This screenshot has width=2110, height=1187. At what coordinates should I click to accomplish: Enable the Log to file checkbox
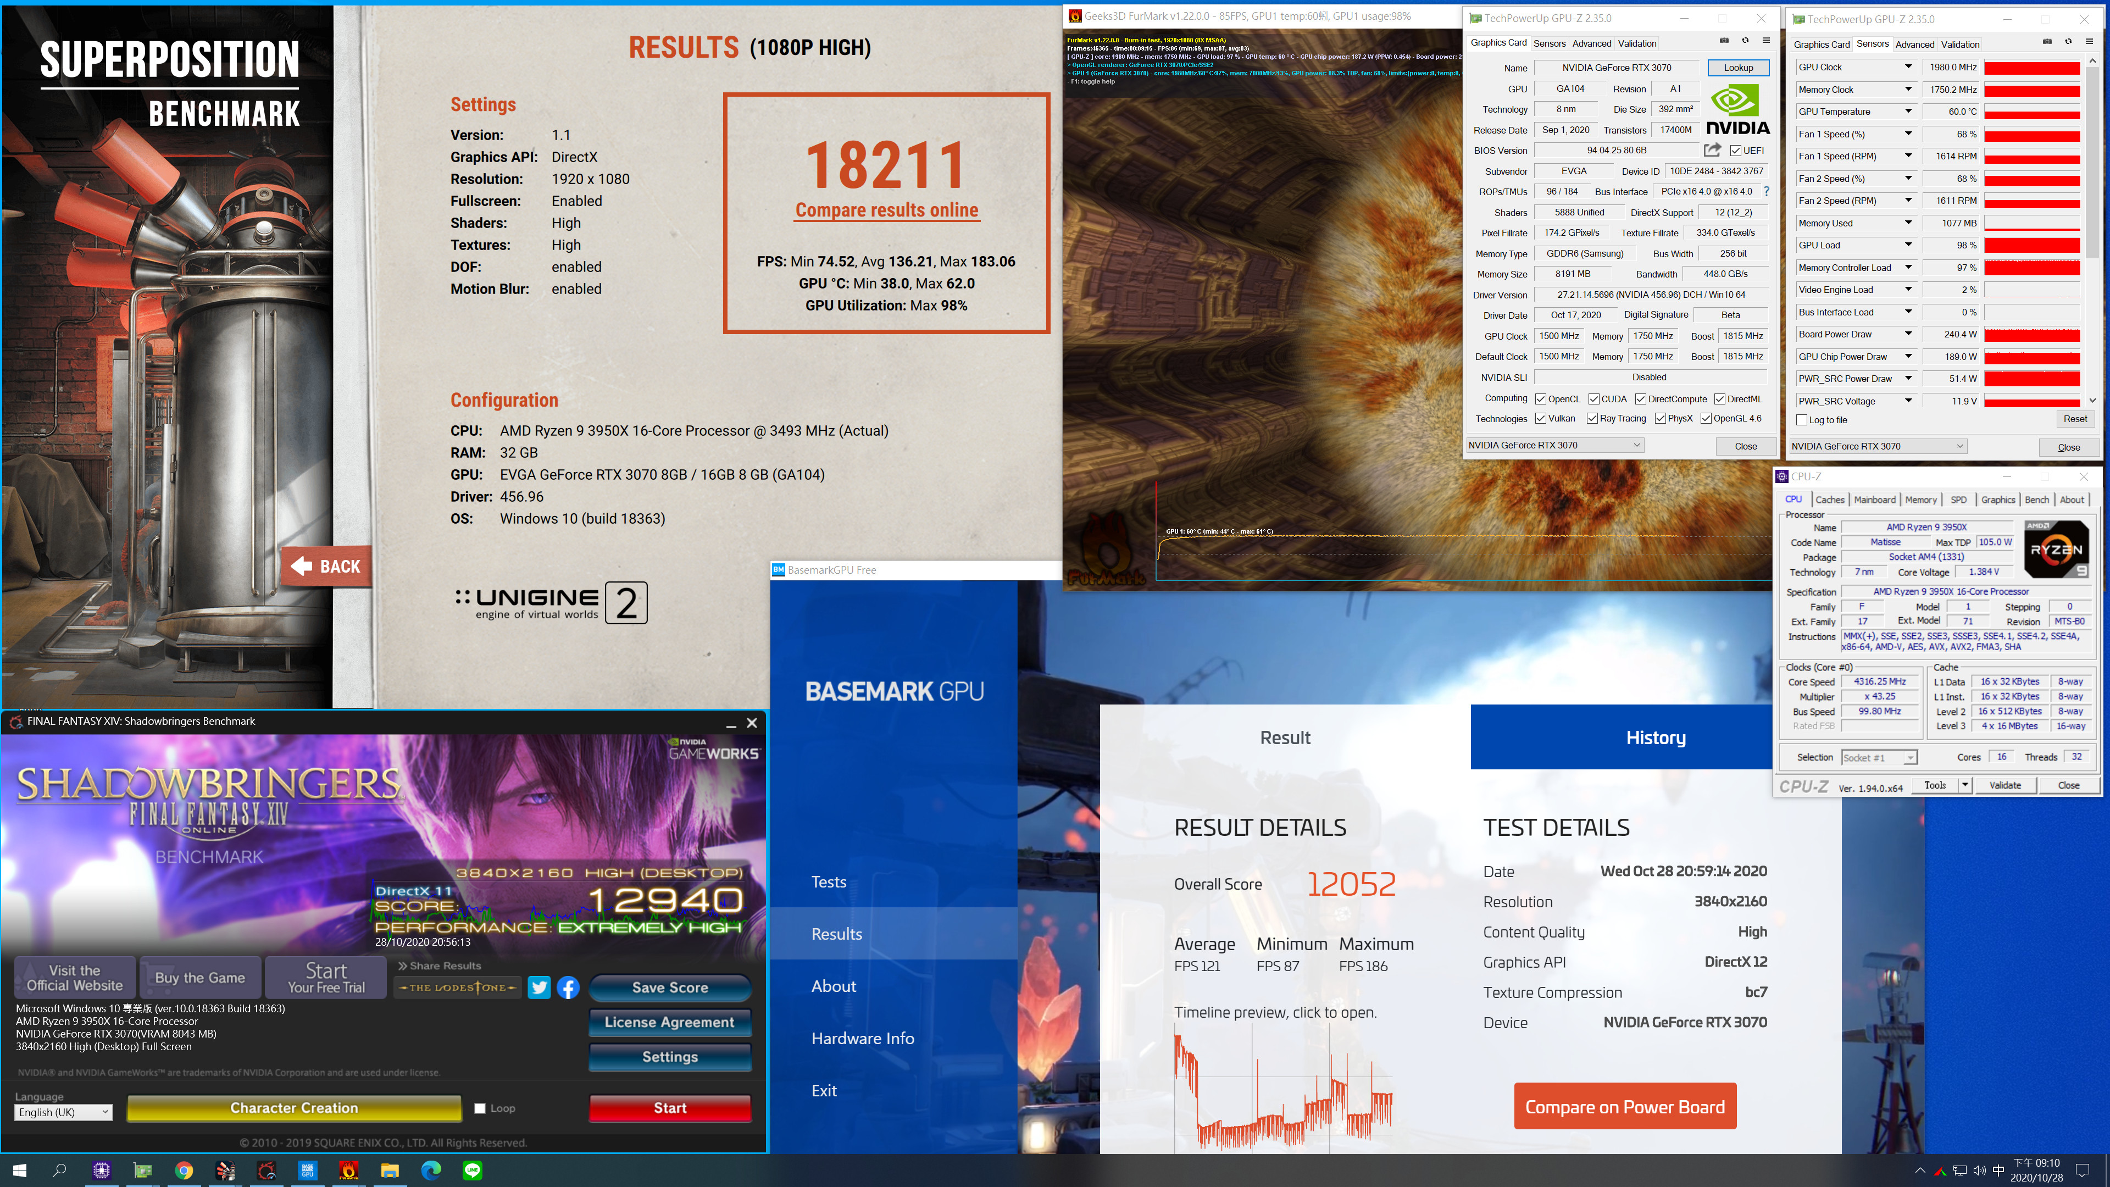pos(1802,419)
